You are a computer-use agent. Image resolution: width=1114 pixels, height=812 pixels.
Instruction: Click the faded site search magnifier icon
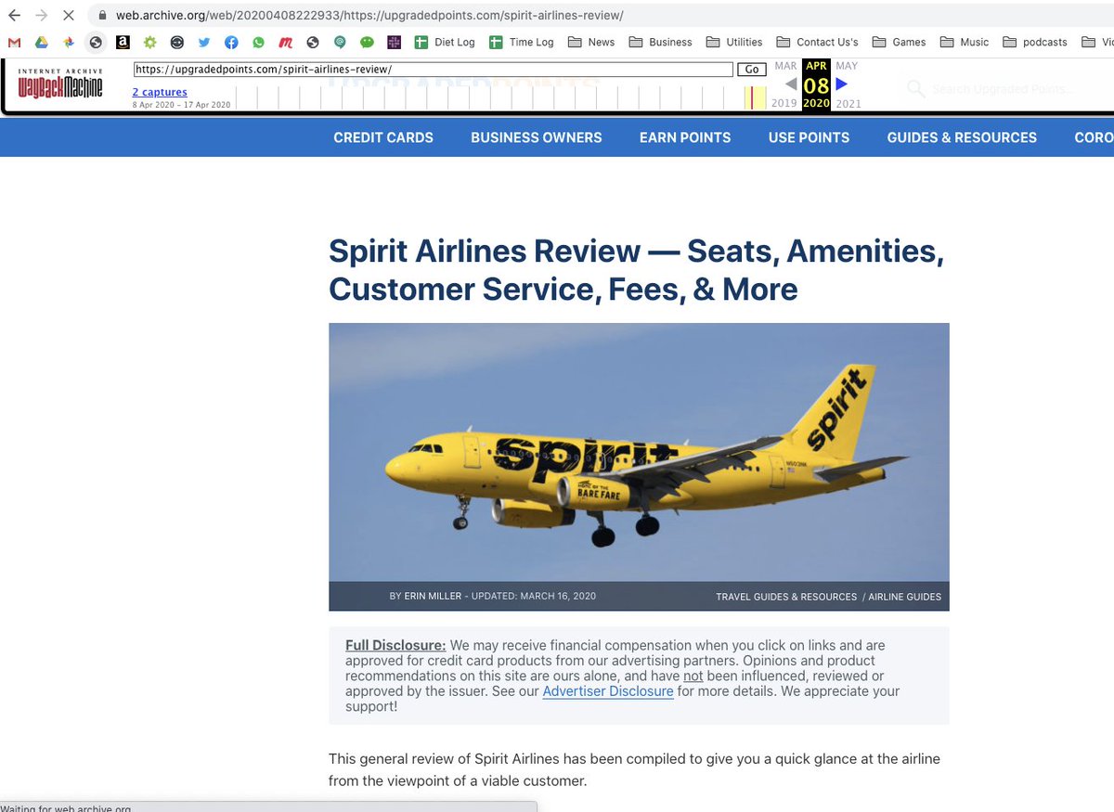click(915, 89)
